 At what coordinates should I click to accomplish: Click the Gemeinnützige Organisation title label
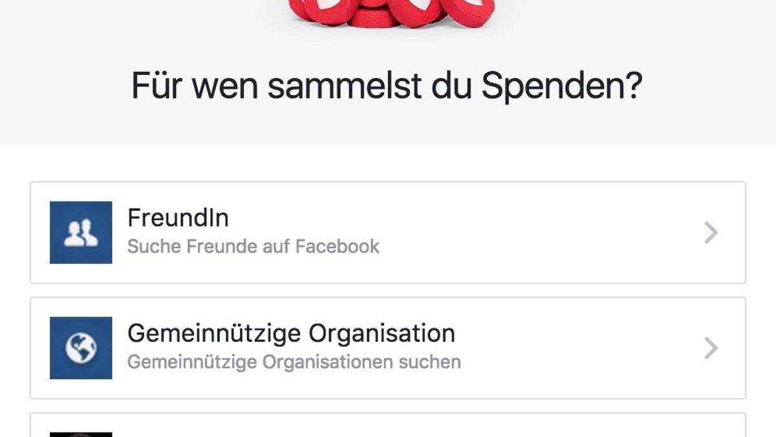(292, 333)
